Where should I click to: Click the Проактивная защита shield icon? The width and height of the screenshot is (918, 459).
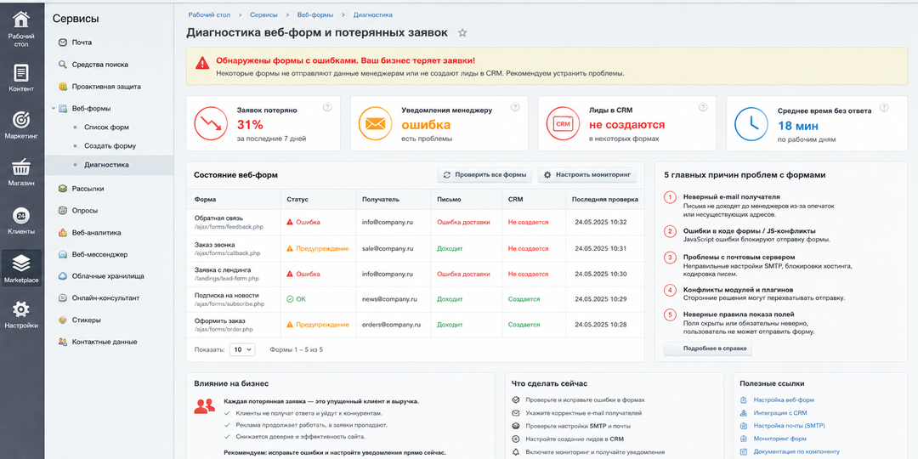coord(63,87)
